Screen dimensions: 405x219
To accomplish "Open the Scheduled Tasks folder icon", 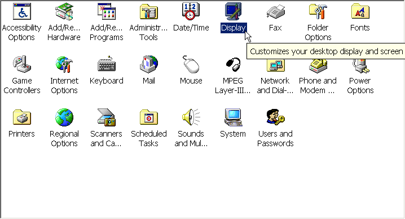I will [x=149, y=117].
